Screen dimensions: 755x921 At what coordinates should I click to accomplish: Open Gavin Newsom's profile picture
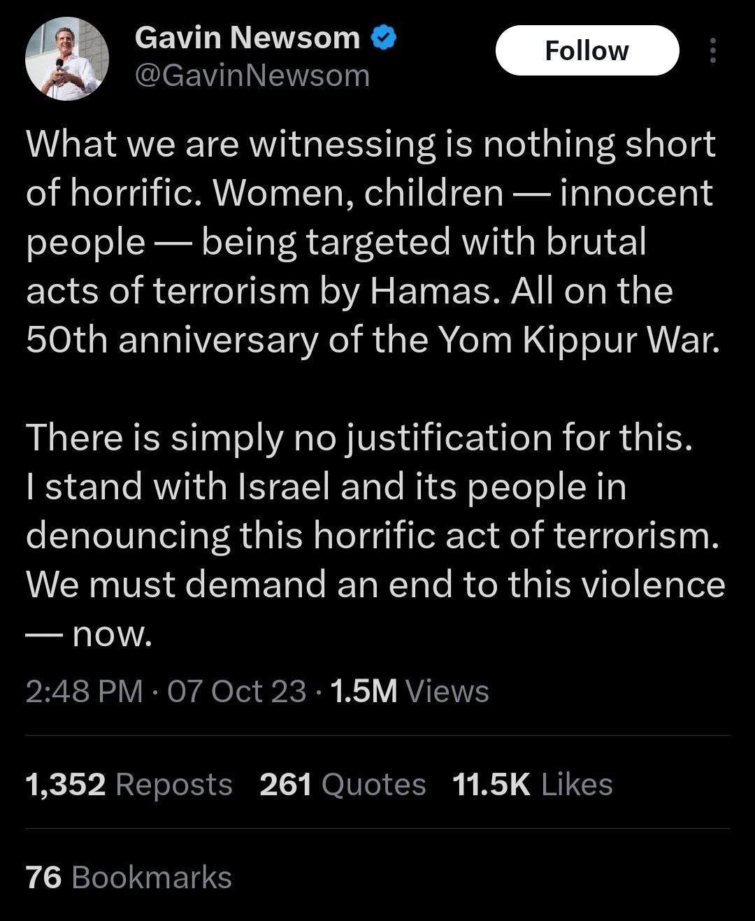pyautogui.click(x=67, y=58)
